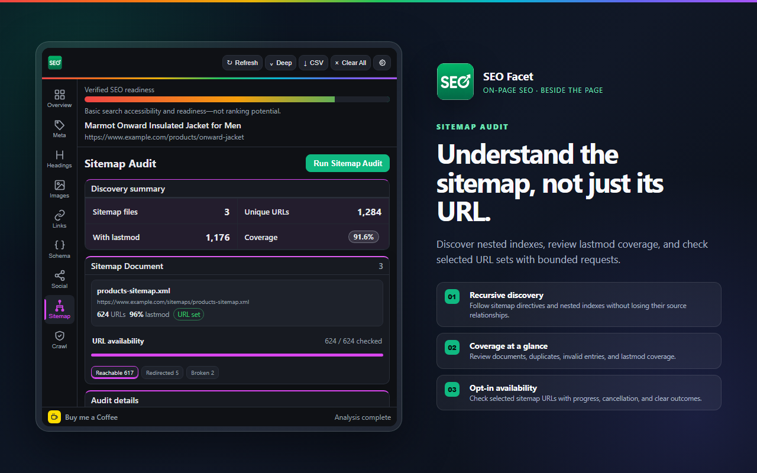Show the Images section
The image size is (757, 473).
coord(59,189)
